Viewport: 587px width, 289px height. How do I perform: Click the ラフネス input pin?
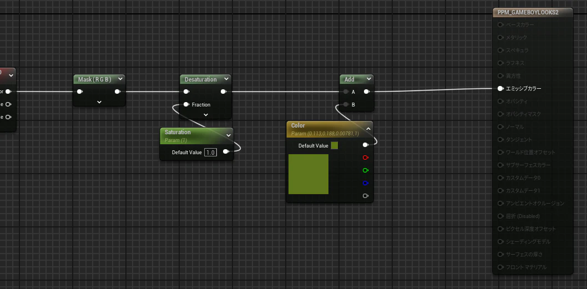point(500,63)
